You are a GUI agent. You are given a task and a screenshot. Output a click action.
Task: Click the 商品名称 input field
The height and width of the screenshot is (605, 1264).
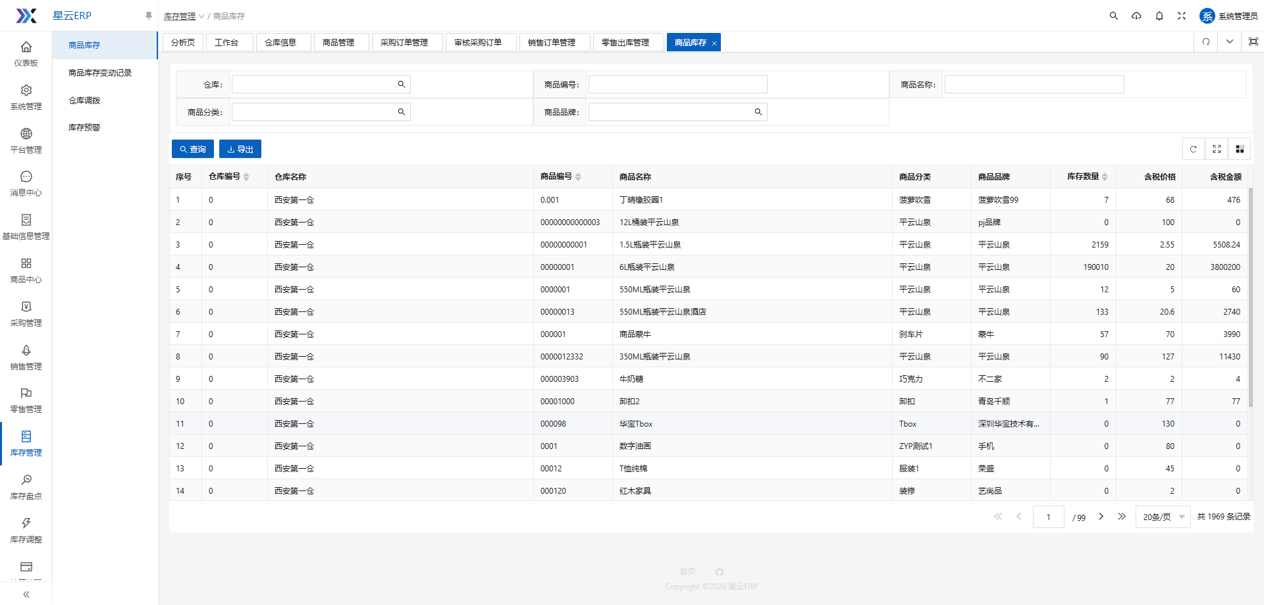click(x=1034, y=84)
